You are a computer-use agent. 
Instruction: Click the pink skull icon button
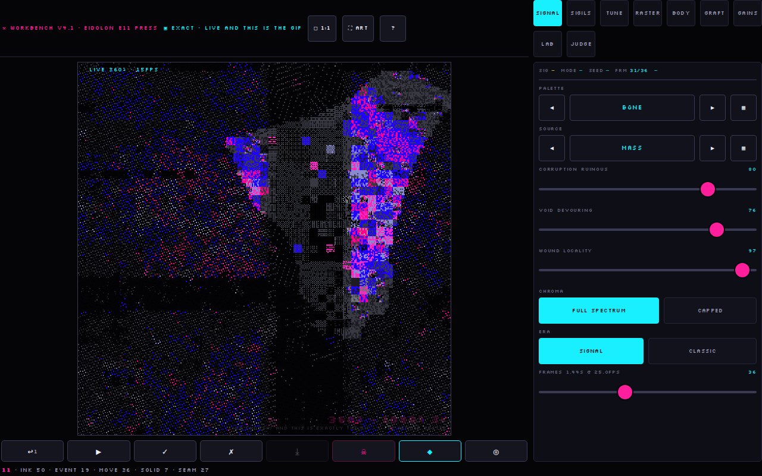tap(364, 451)
